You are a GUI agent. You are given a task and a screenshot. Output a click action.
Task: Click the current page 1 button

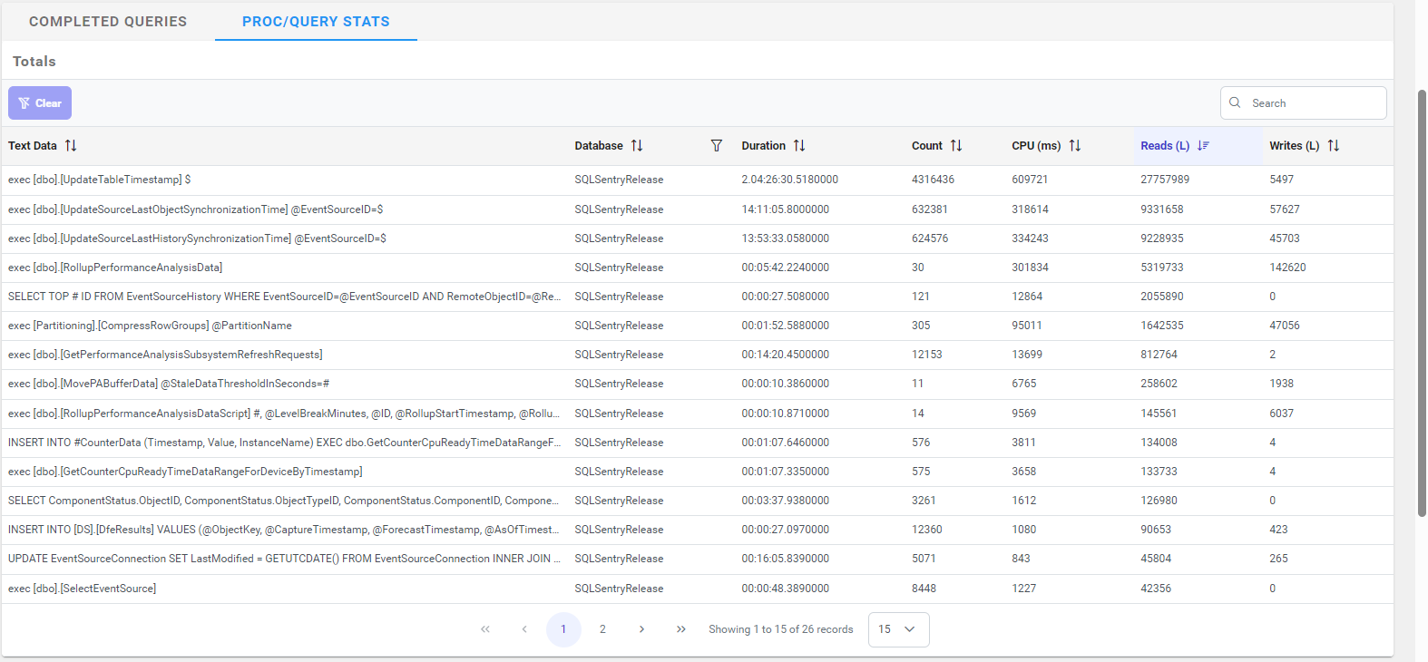[x=563, y=629]
